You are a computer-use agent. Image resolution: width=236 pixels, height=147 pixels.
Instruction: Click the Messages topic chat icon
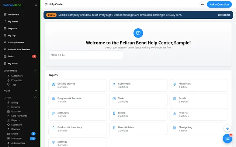(53, 113)
